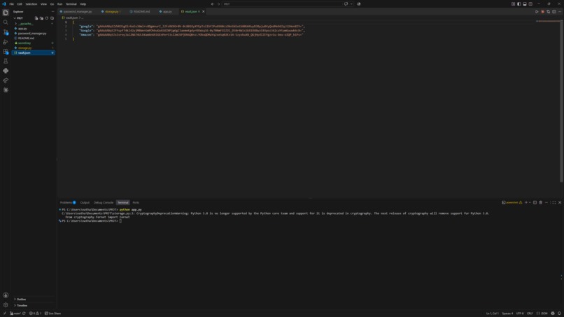Viewport: 564px width, 317px height.
Task: Close the vault.json tab
Action: tap(204, 11)
